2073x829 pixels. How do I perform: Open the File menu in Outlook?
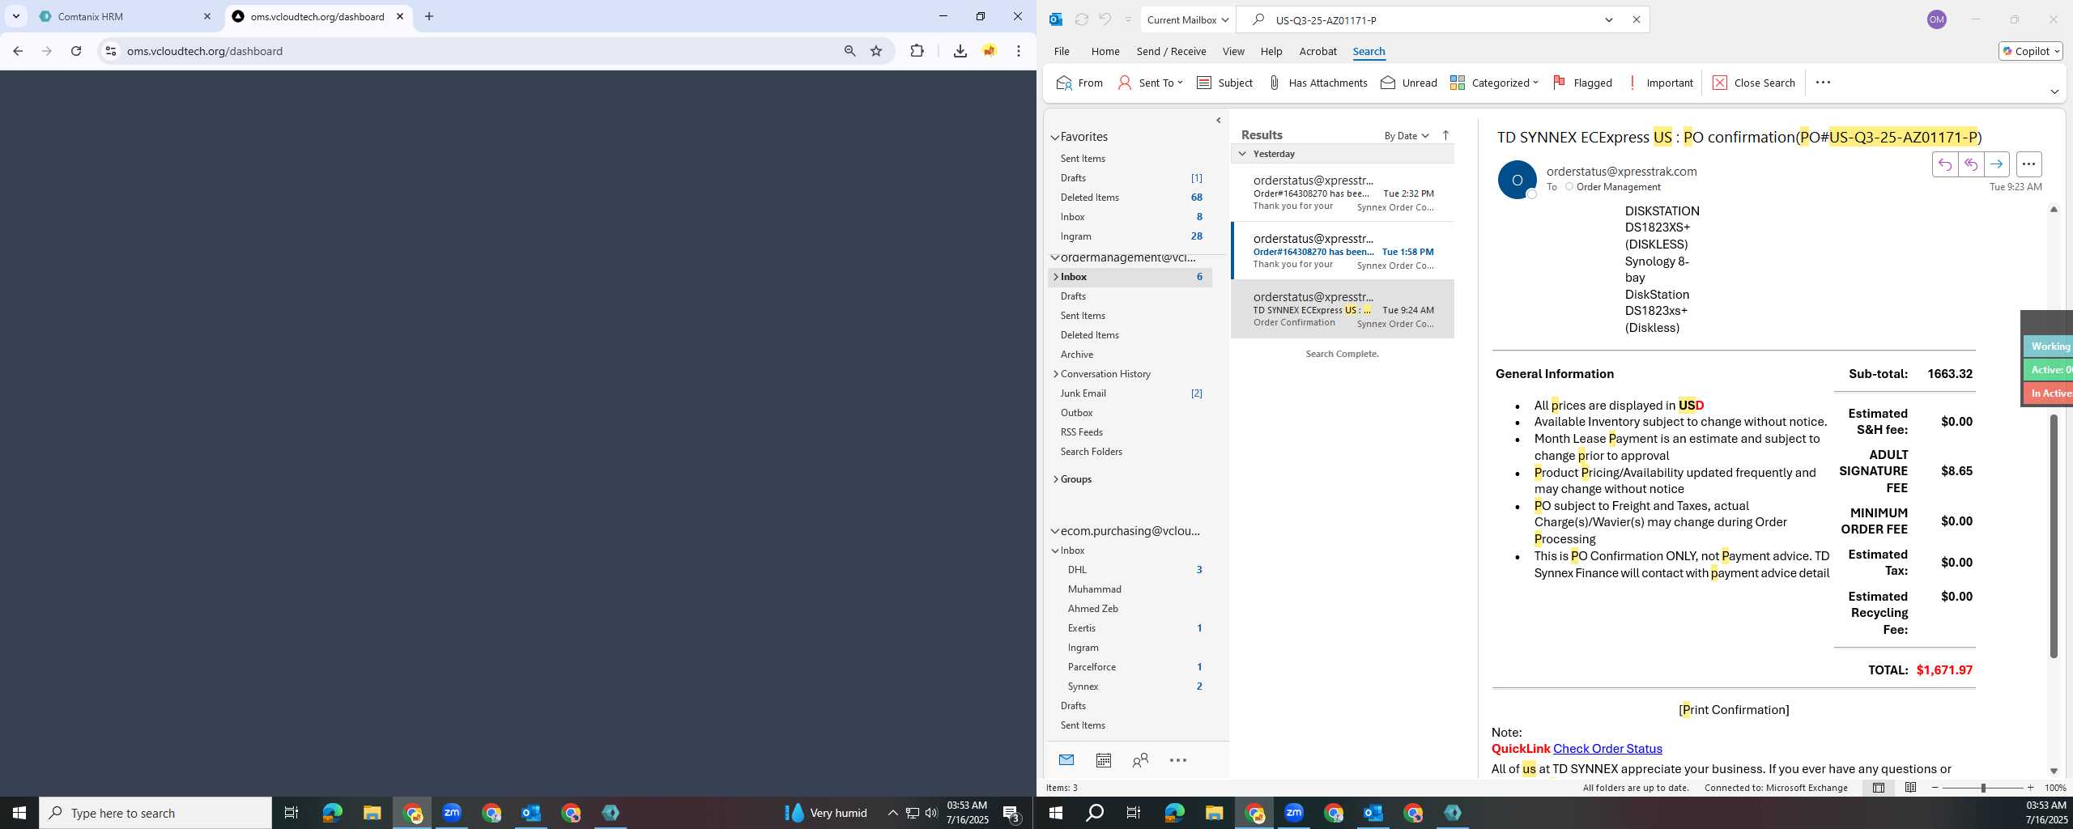coord(1062,51)
